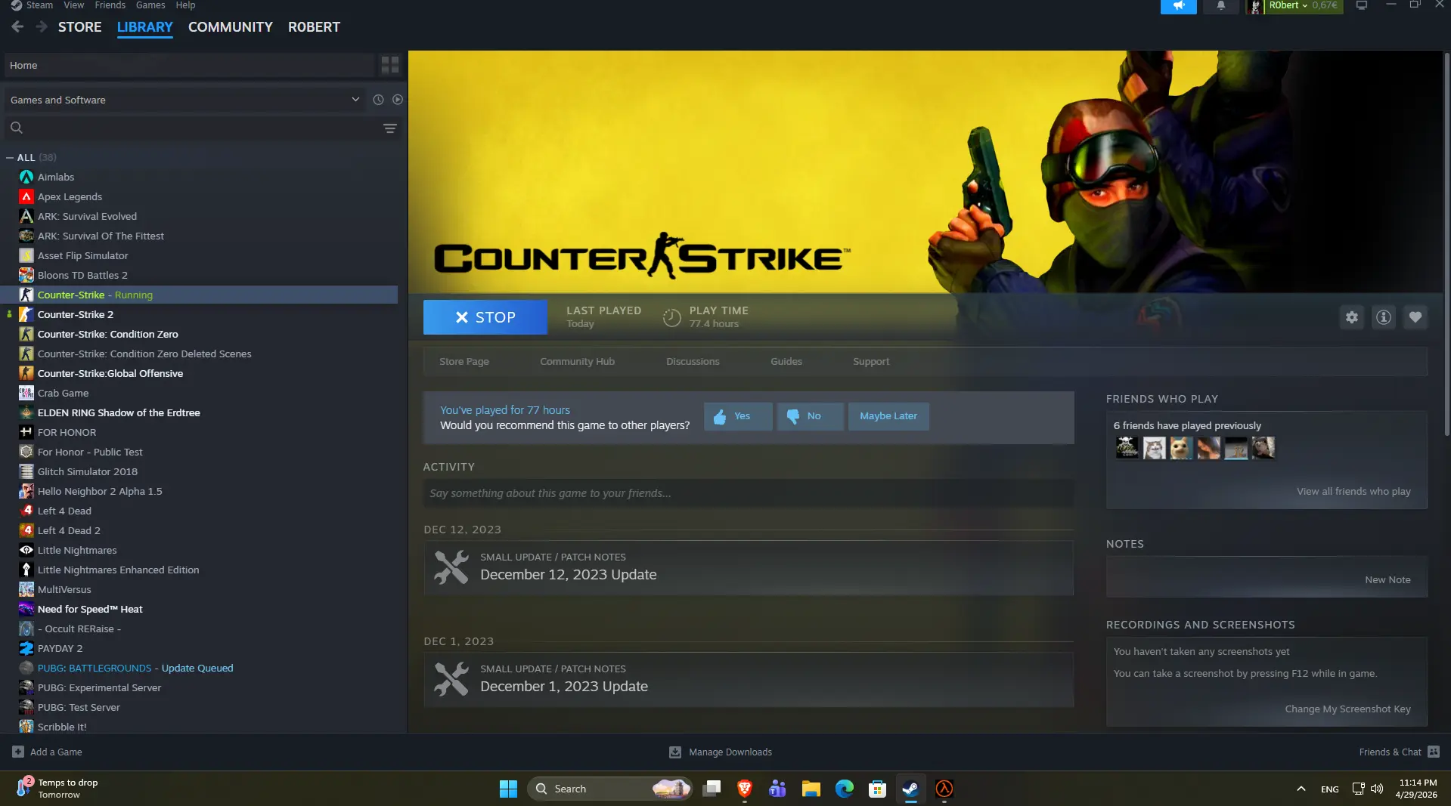The width and height of the screenshot is (1451, 806).
Task: Select FOR HONOR in library
Action: point(67,433)
